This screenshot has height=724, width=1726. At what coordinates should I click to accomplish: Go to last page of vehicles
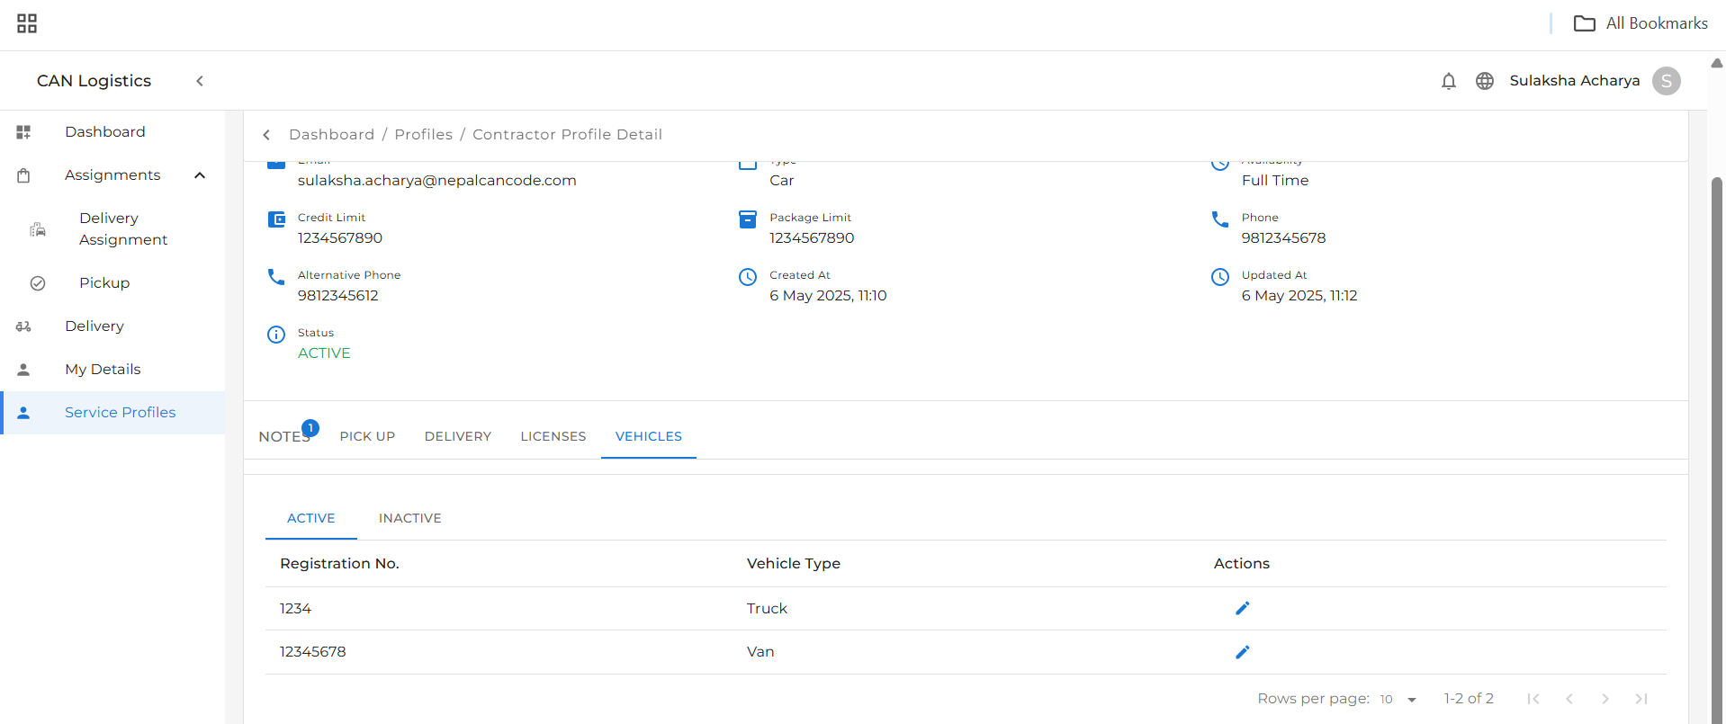click(1641, 699)
